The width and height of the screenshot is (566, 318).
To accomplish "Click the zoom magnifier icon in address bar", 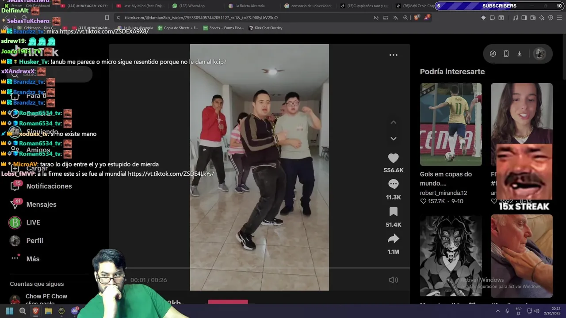I will tap(405, 18).
